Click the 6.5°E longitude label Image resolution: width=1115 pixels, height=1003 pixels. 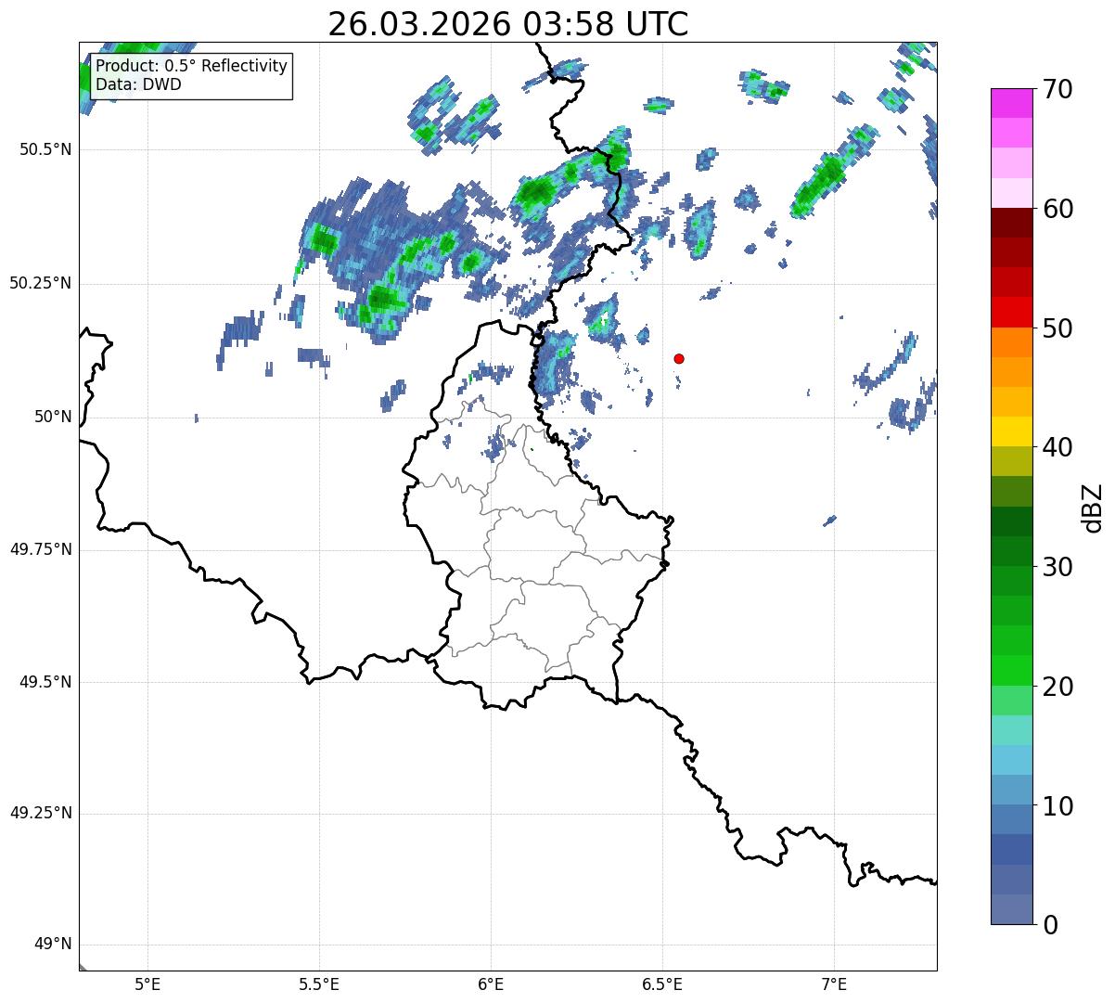(662, 984)
